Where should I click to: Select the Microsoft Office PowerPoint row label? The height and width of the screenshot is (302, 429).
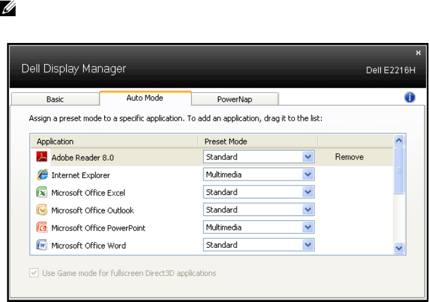(x=99, y=228)
